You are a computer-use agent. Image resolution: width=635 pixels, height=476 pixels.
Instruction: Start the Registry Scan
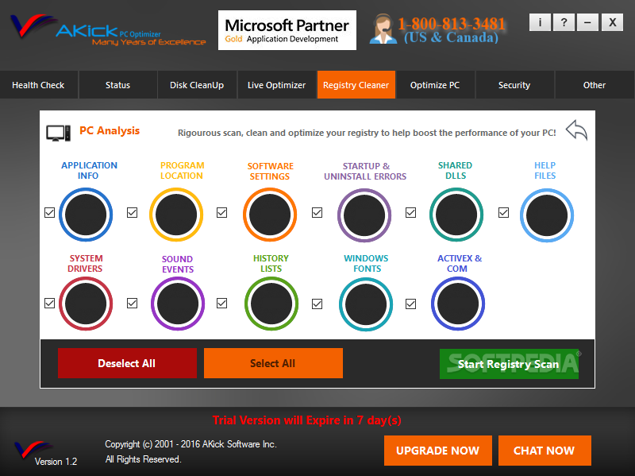point(509,364)
